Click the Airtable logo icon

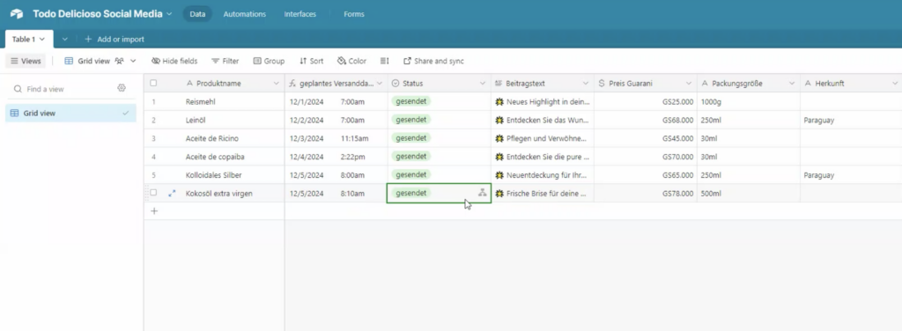[x=17, y=14]
